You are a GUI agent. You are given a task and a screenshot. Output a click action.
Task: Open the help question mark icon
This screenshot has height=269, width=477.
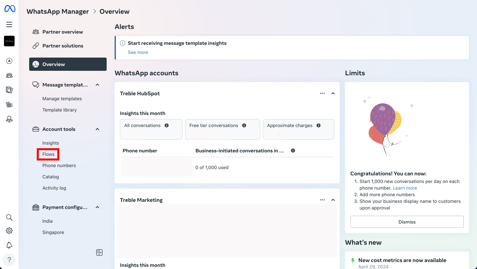tap(9, 260)
